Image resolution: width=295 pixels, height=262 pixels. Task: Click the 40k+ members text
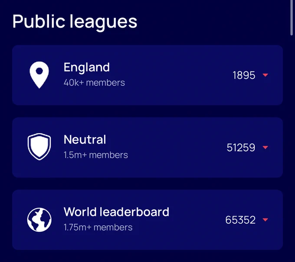[94, 83]
